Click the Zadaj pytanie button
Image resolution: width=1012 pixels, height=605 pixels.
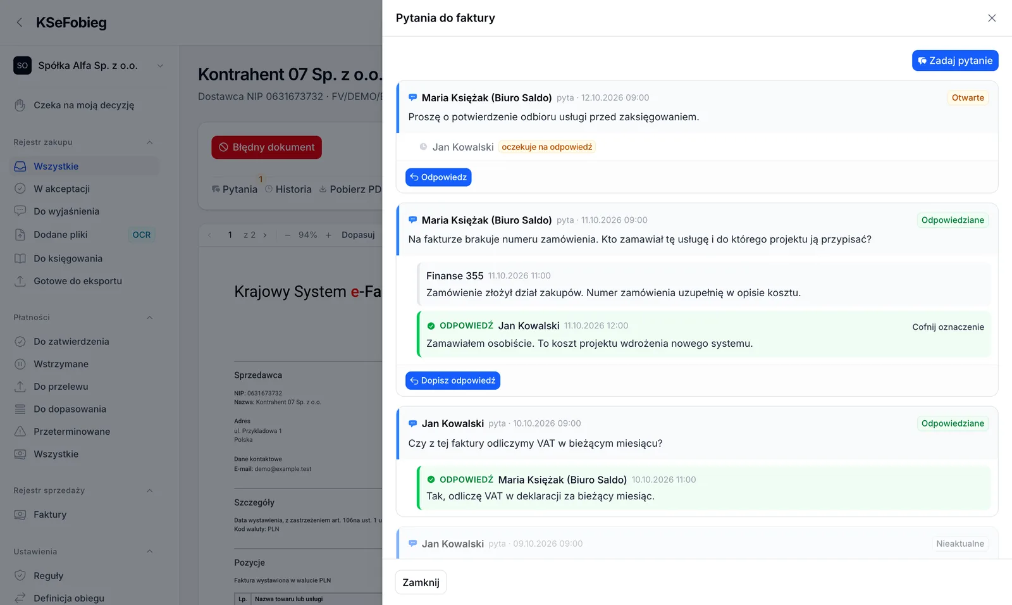click(955, 61)
